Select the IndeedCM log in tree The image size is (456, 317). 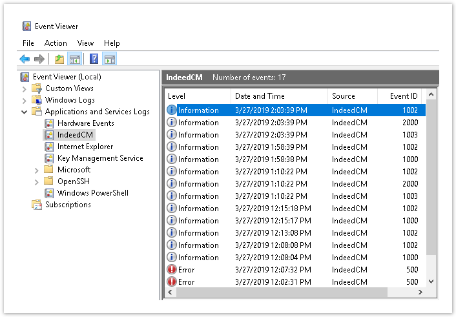pos(75,135)
